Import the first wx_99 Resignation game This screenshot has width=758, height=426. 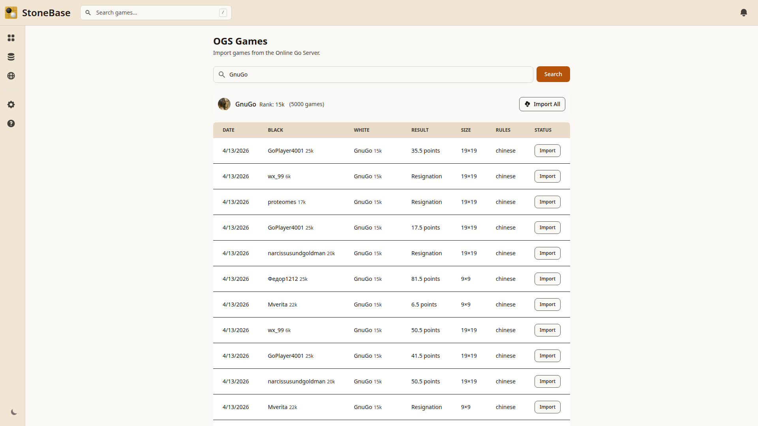pos(547,176)
